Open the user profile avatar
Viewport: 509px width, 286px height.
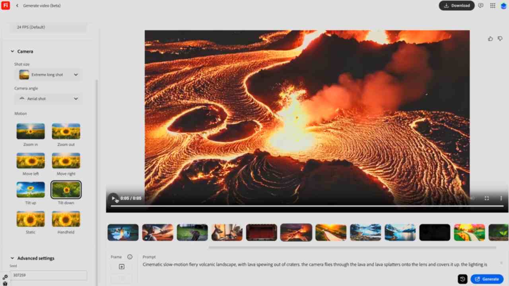pyautogui.click(x=503, y=6)
